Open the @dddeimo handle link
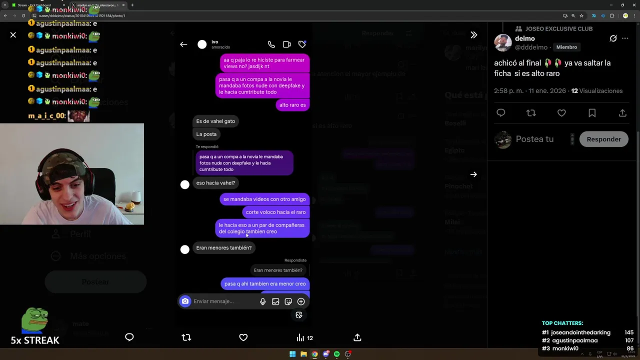Viewport: 640px width, 360px height. 531,47
